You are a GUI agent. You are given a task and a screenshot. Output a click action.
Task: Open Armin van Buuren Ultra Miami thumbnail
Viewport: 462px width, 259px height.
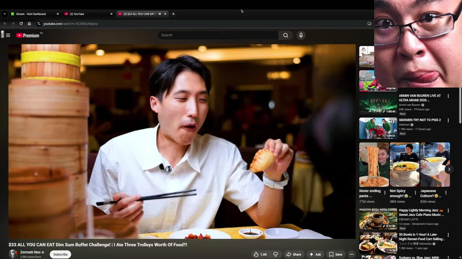pos(378,104)
